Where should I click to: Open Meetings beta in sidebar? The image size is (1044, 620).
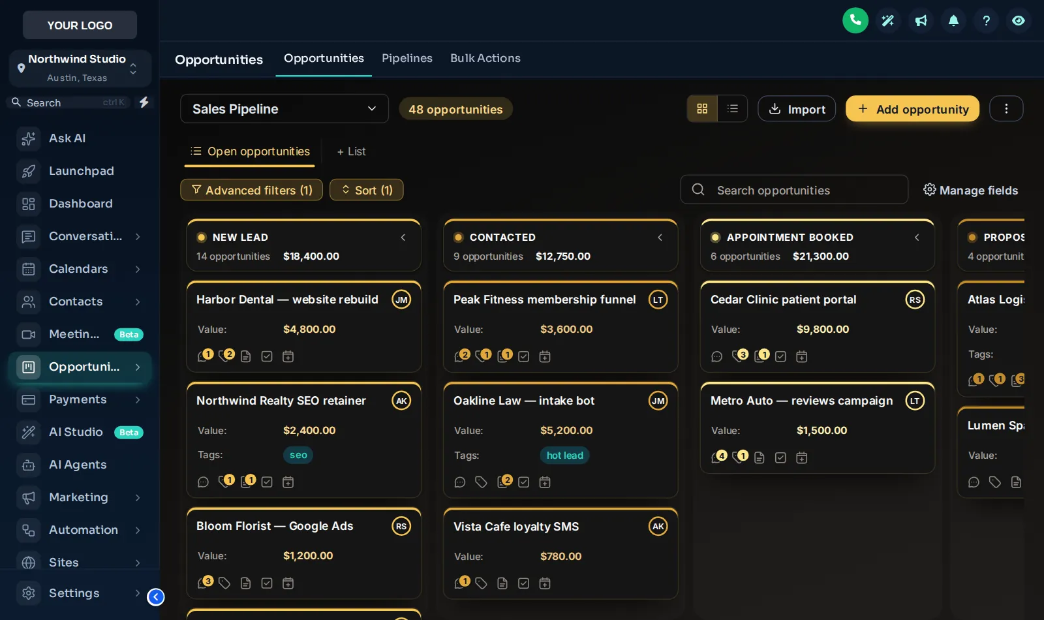coord(80,334)
